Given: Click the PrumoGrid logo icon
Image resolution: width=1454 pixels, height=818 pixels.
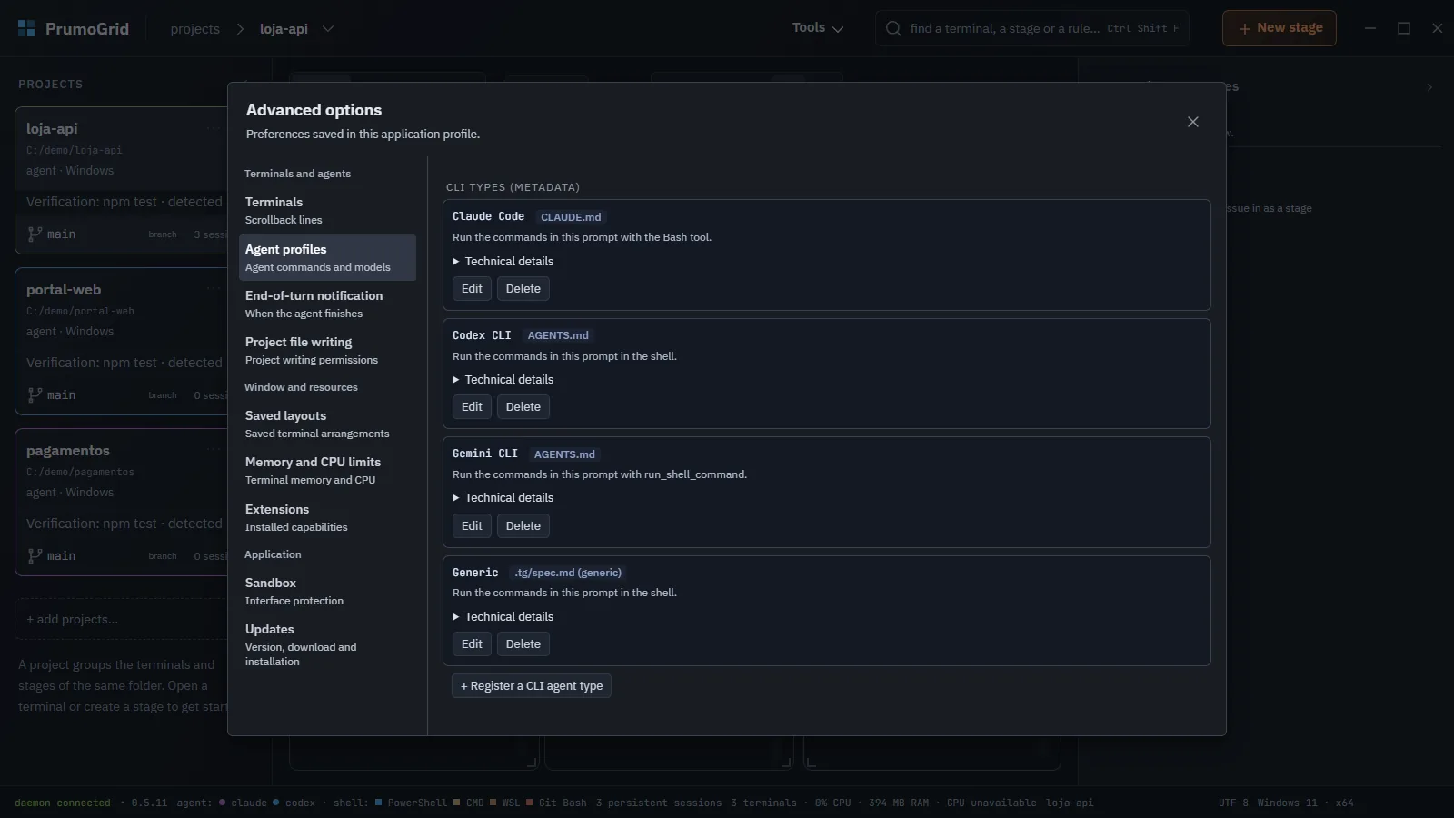Looking at the screenshot, I should pyautogui.click(x=26, y=28).
